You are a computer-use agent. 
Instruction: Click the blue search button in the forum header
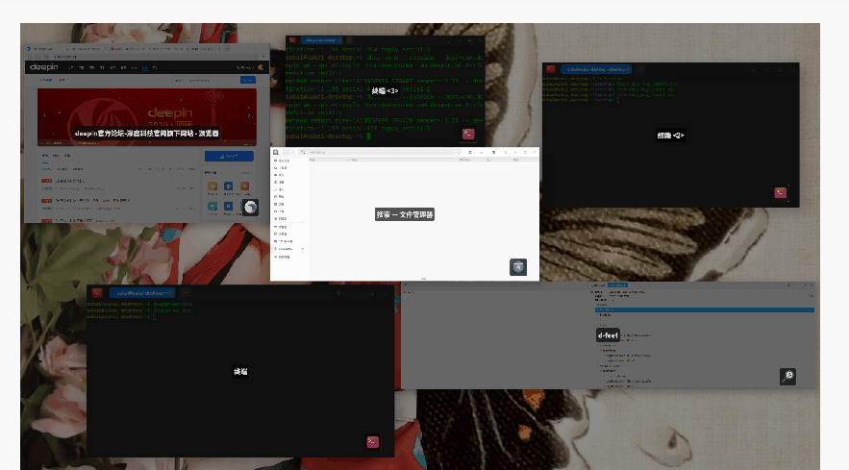(x=247, y=80)
